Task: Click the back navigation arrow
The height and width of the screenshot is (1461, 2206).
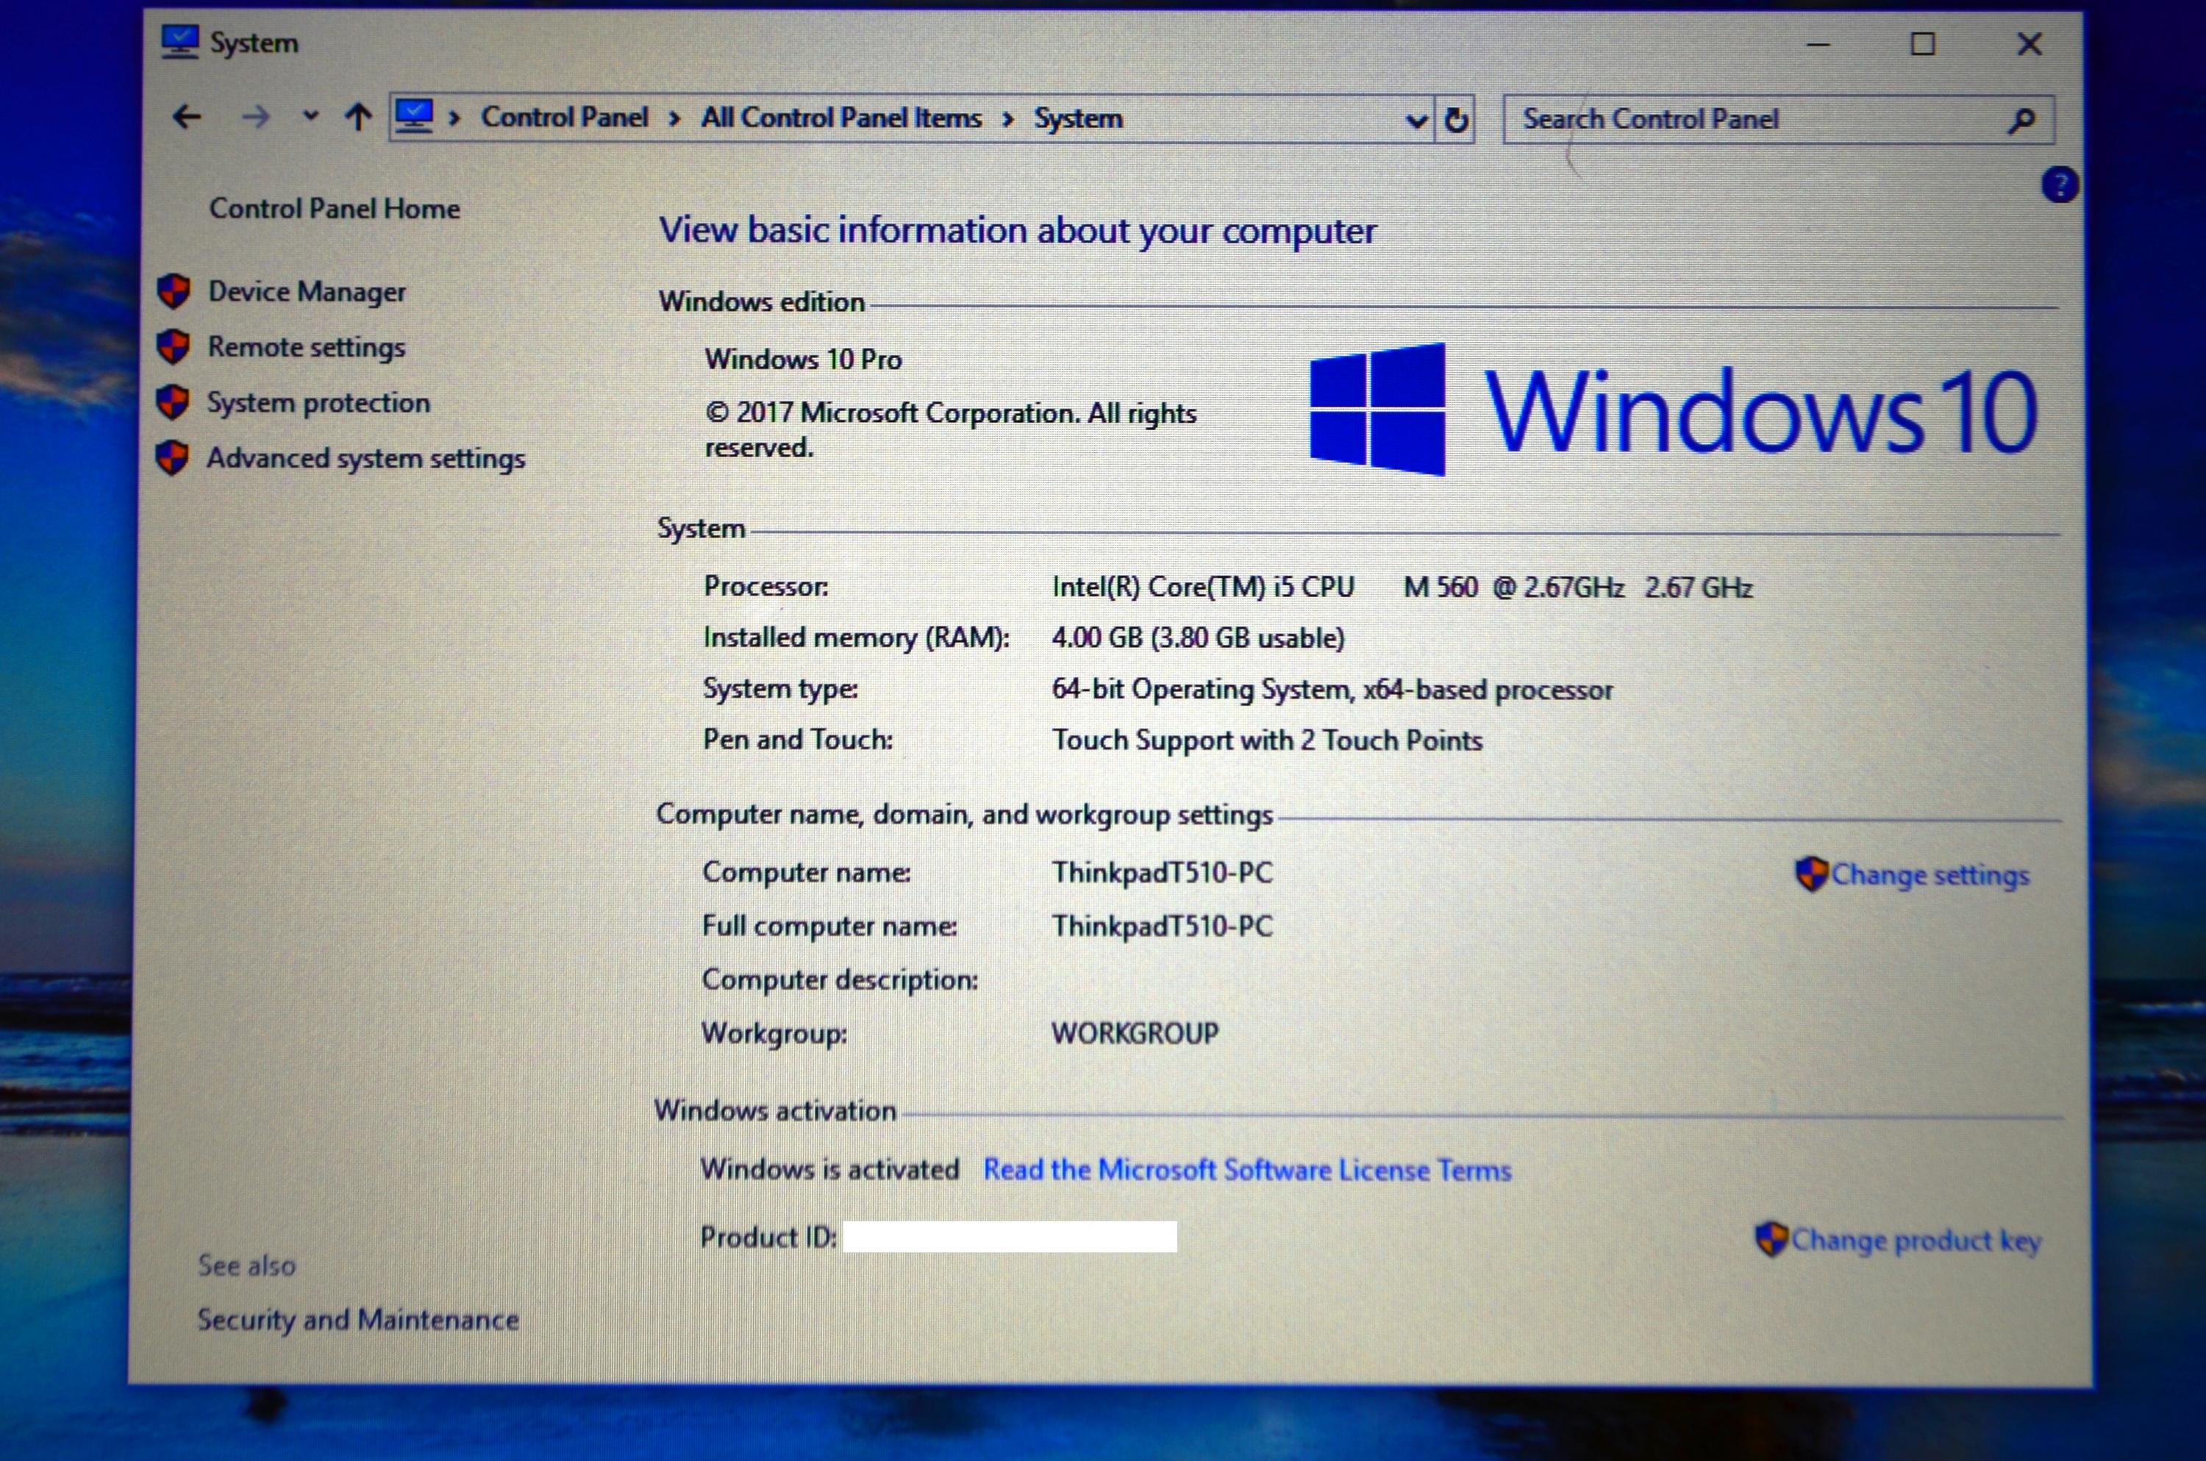Action: [188, 118]
